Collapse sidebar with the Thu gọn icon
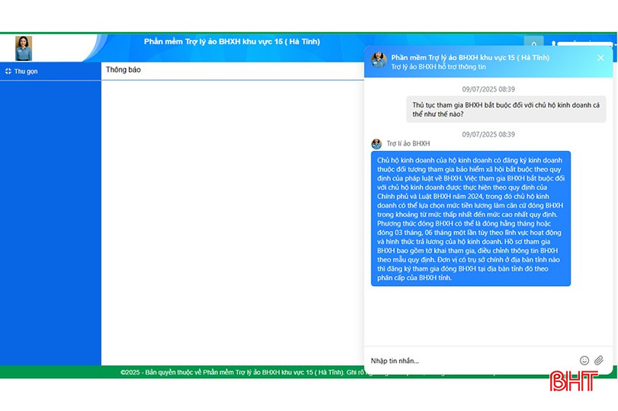 coord(8,72)
